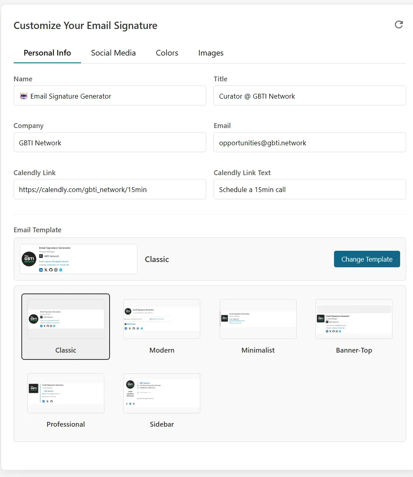
Task: Go to the Images tab
Action: coord(211,53)
